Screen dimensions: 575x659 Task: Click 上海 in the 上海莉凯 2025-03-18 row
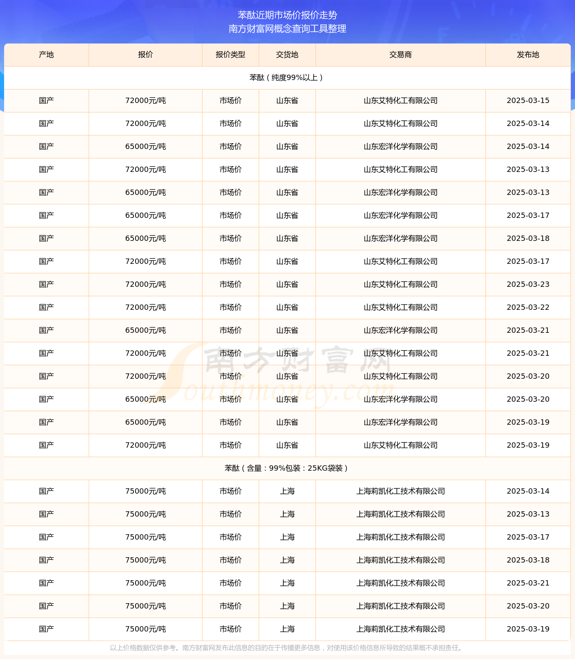[x=287, y=560]
